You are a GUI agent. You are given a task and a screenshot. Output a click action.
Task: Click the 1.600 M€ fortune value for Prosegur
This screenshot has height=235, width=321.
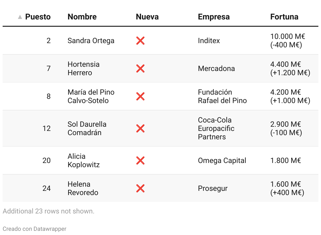pos(285,184)
